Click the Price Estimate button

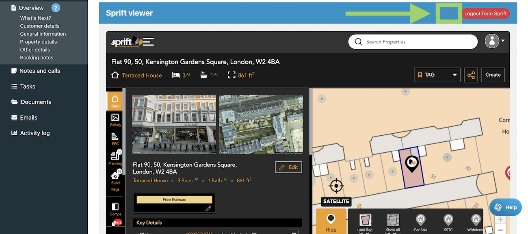pyautogui.click(x=175, y=199)
